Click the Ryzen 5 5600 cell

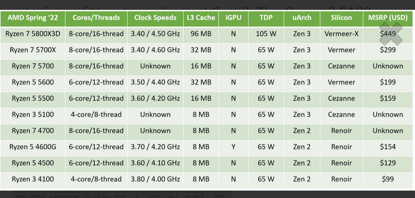33,82
